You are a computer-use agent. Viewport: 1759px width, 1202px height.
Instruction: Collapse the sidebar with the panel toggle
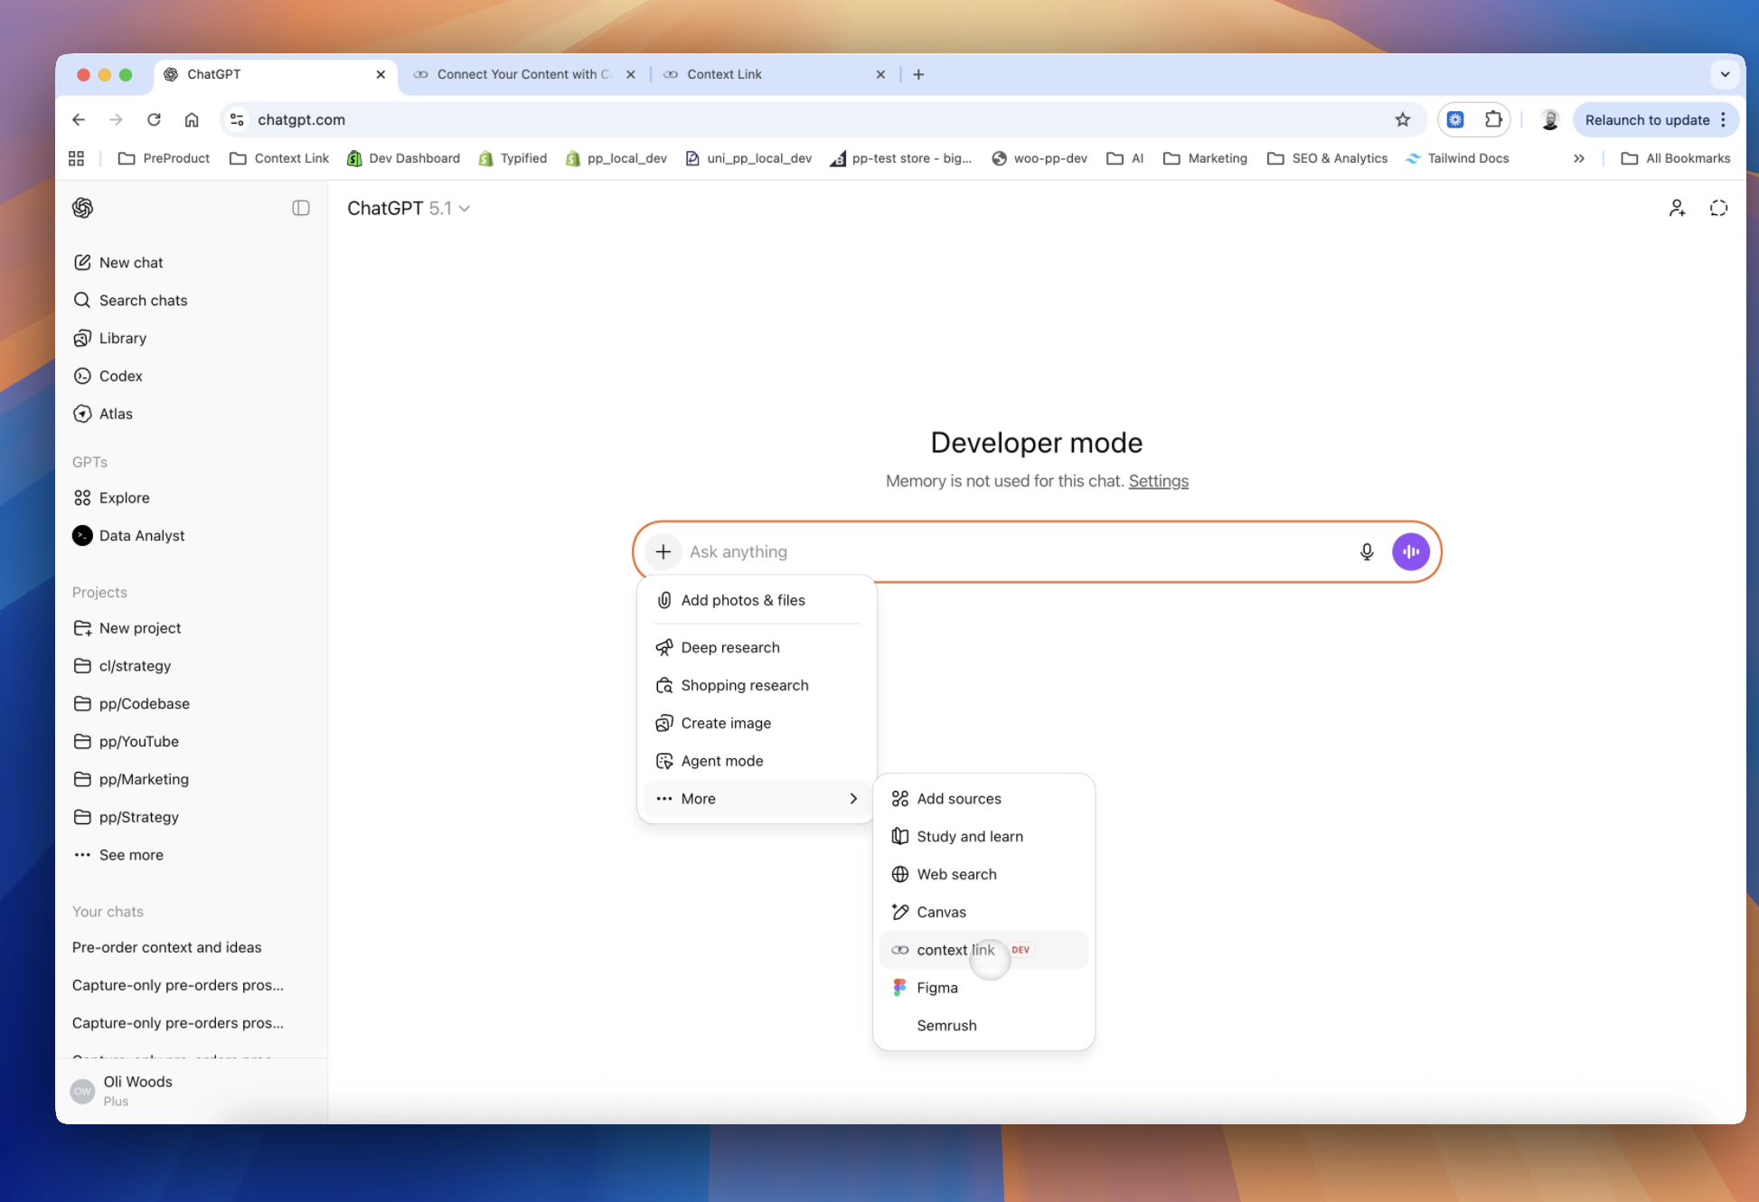pyautogui.click(x=301, y=208)
